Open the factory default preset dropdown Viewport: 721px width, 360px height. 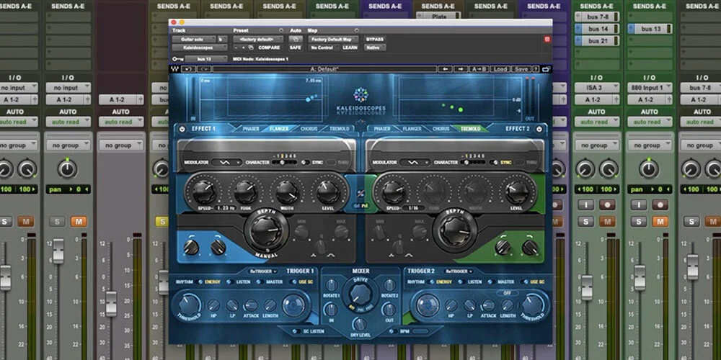pyautogui.click(x=259, y=40)
